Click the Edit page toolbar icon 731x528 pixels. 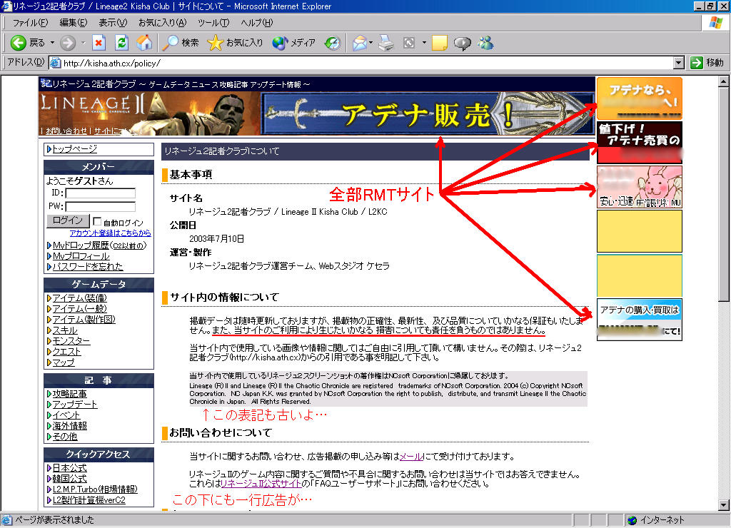(409, 43)
